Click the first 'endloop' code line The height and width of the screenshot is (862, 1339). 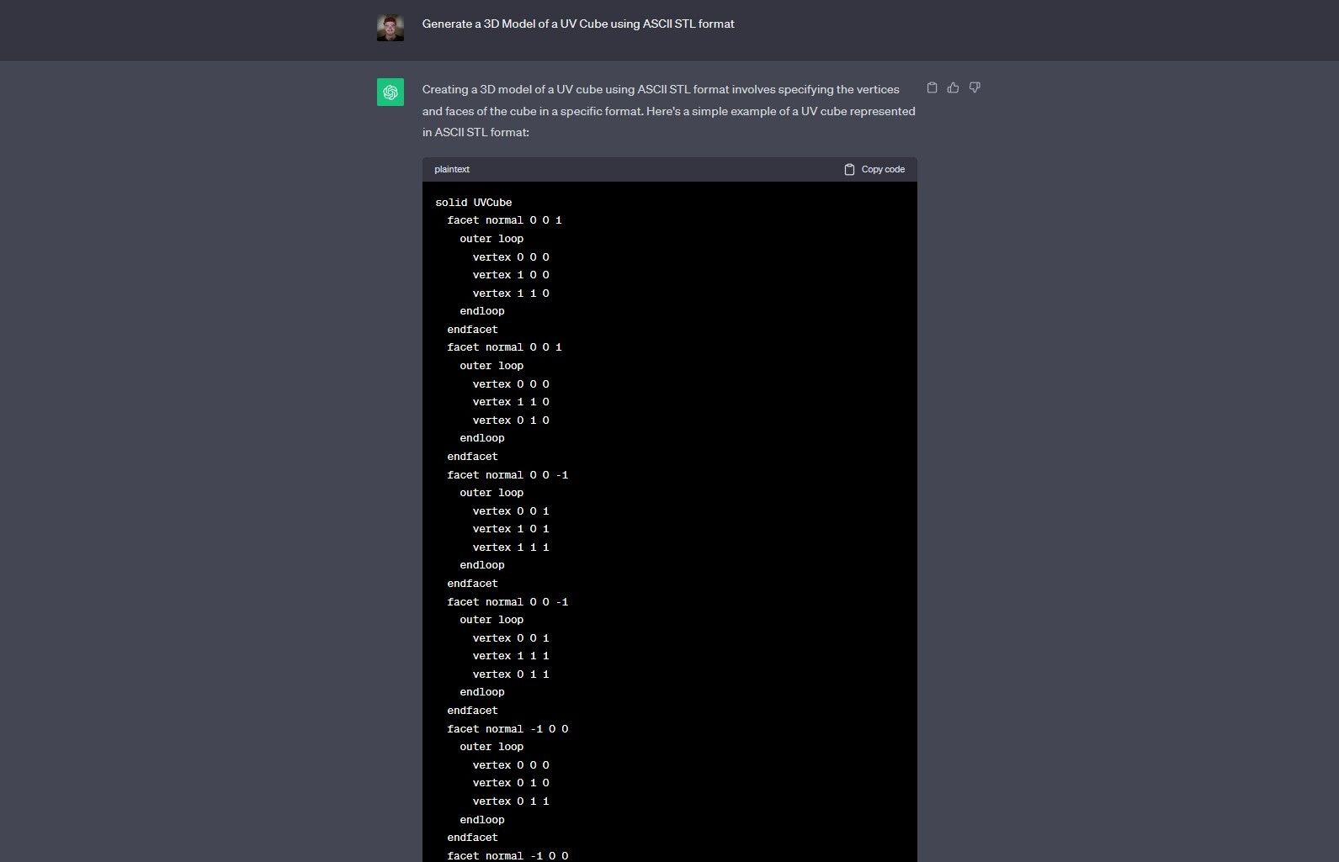[x=482, y=311]
